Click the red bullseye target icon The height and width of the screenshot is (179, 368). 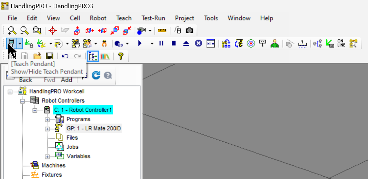coord(251,44)
